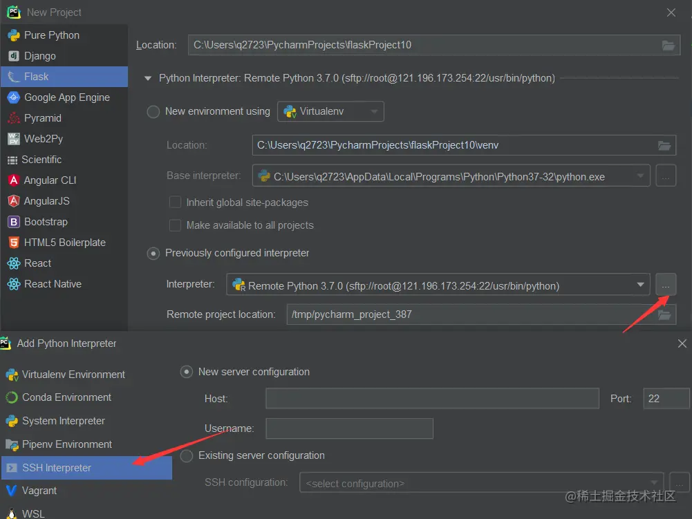692x519 pixels.
Task: Choose Flask project type
Action: click(x=64, y=77)
